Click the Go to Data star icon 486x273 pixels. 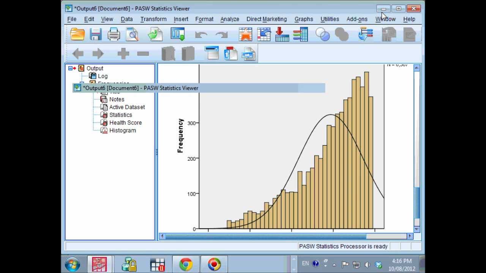[x=246, y=35]
